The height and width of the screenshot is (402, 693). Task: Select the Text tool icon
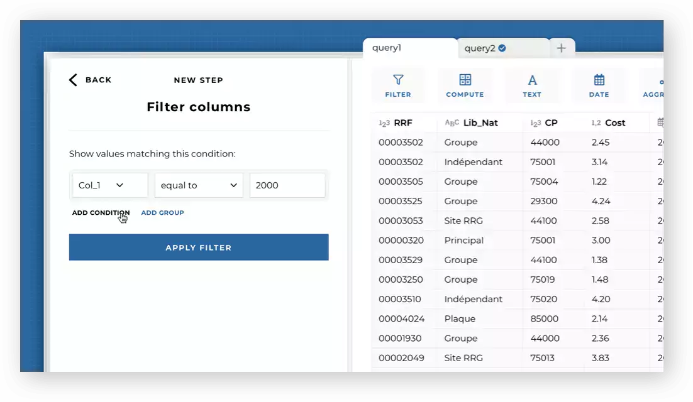click(532, 80)
